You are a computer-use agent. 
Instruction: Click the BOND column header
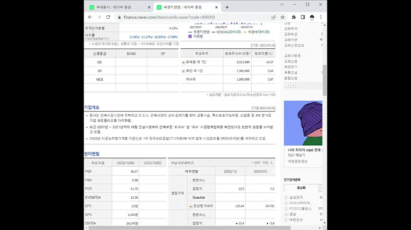131,54
